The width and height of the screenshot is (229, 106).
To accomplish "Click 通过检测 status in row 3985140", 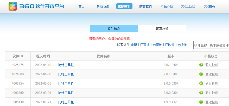I will point(212,102).
